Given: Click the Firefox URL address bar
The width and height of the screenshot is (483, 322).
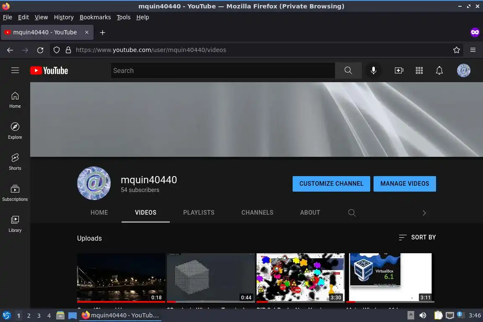Looking at the screenshot, I should (256, 50).
